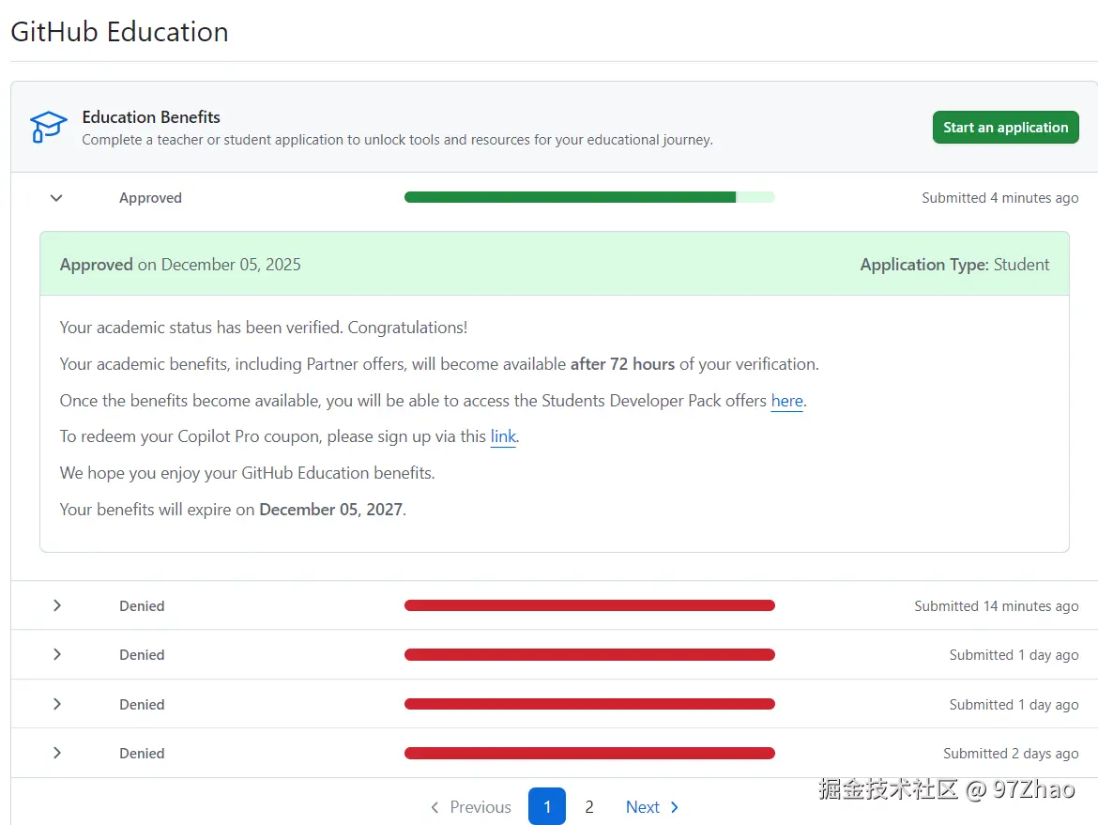
Task: Expand the Denied application submitted 2 days ago
Action: (x=56, y=753)
